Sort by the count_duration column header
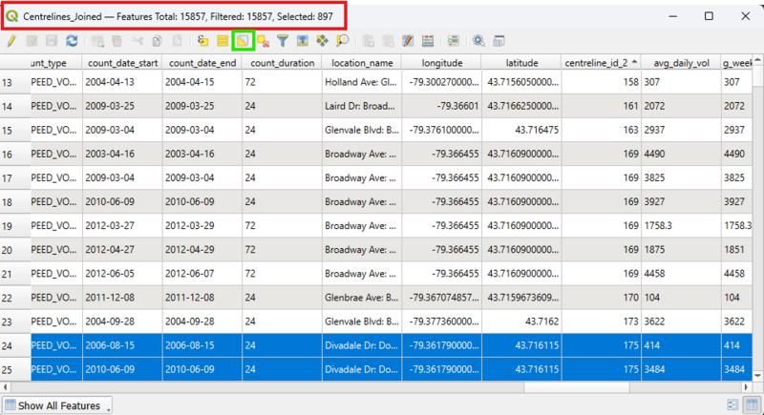Viewport: 764px width, 415px height. tap(282, 63)
